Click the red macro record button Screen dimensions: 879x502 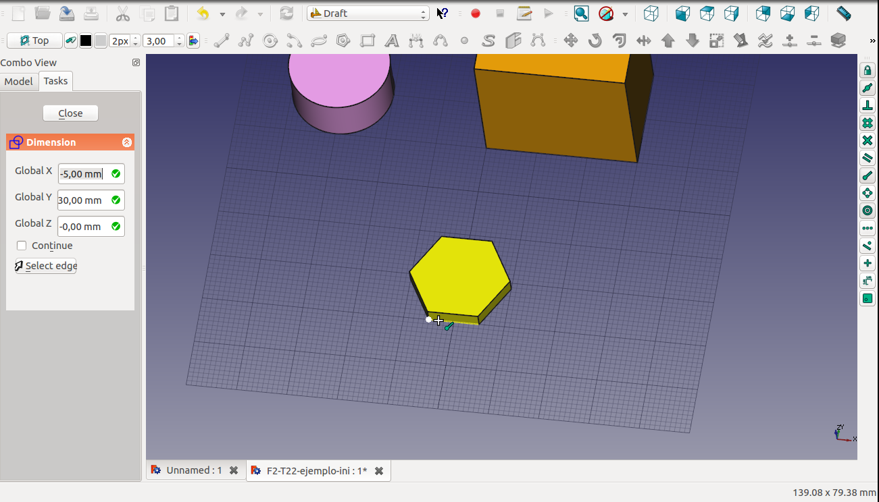(x=476, y=13)
